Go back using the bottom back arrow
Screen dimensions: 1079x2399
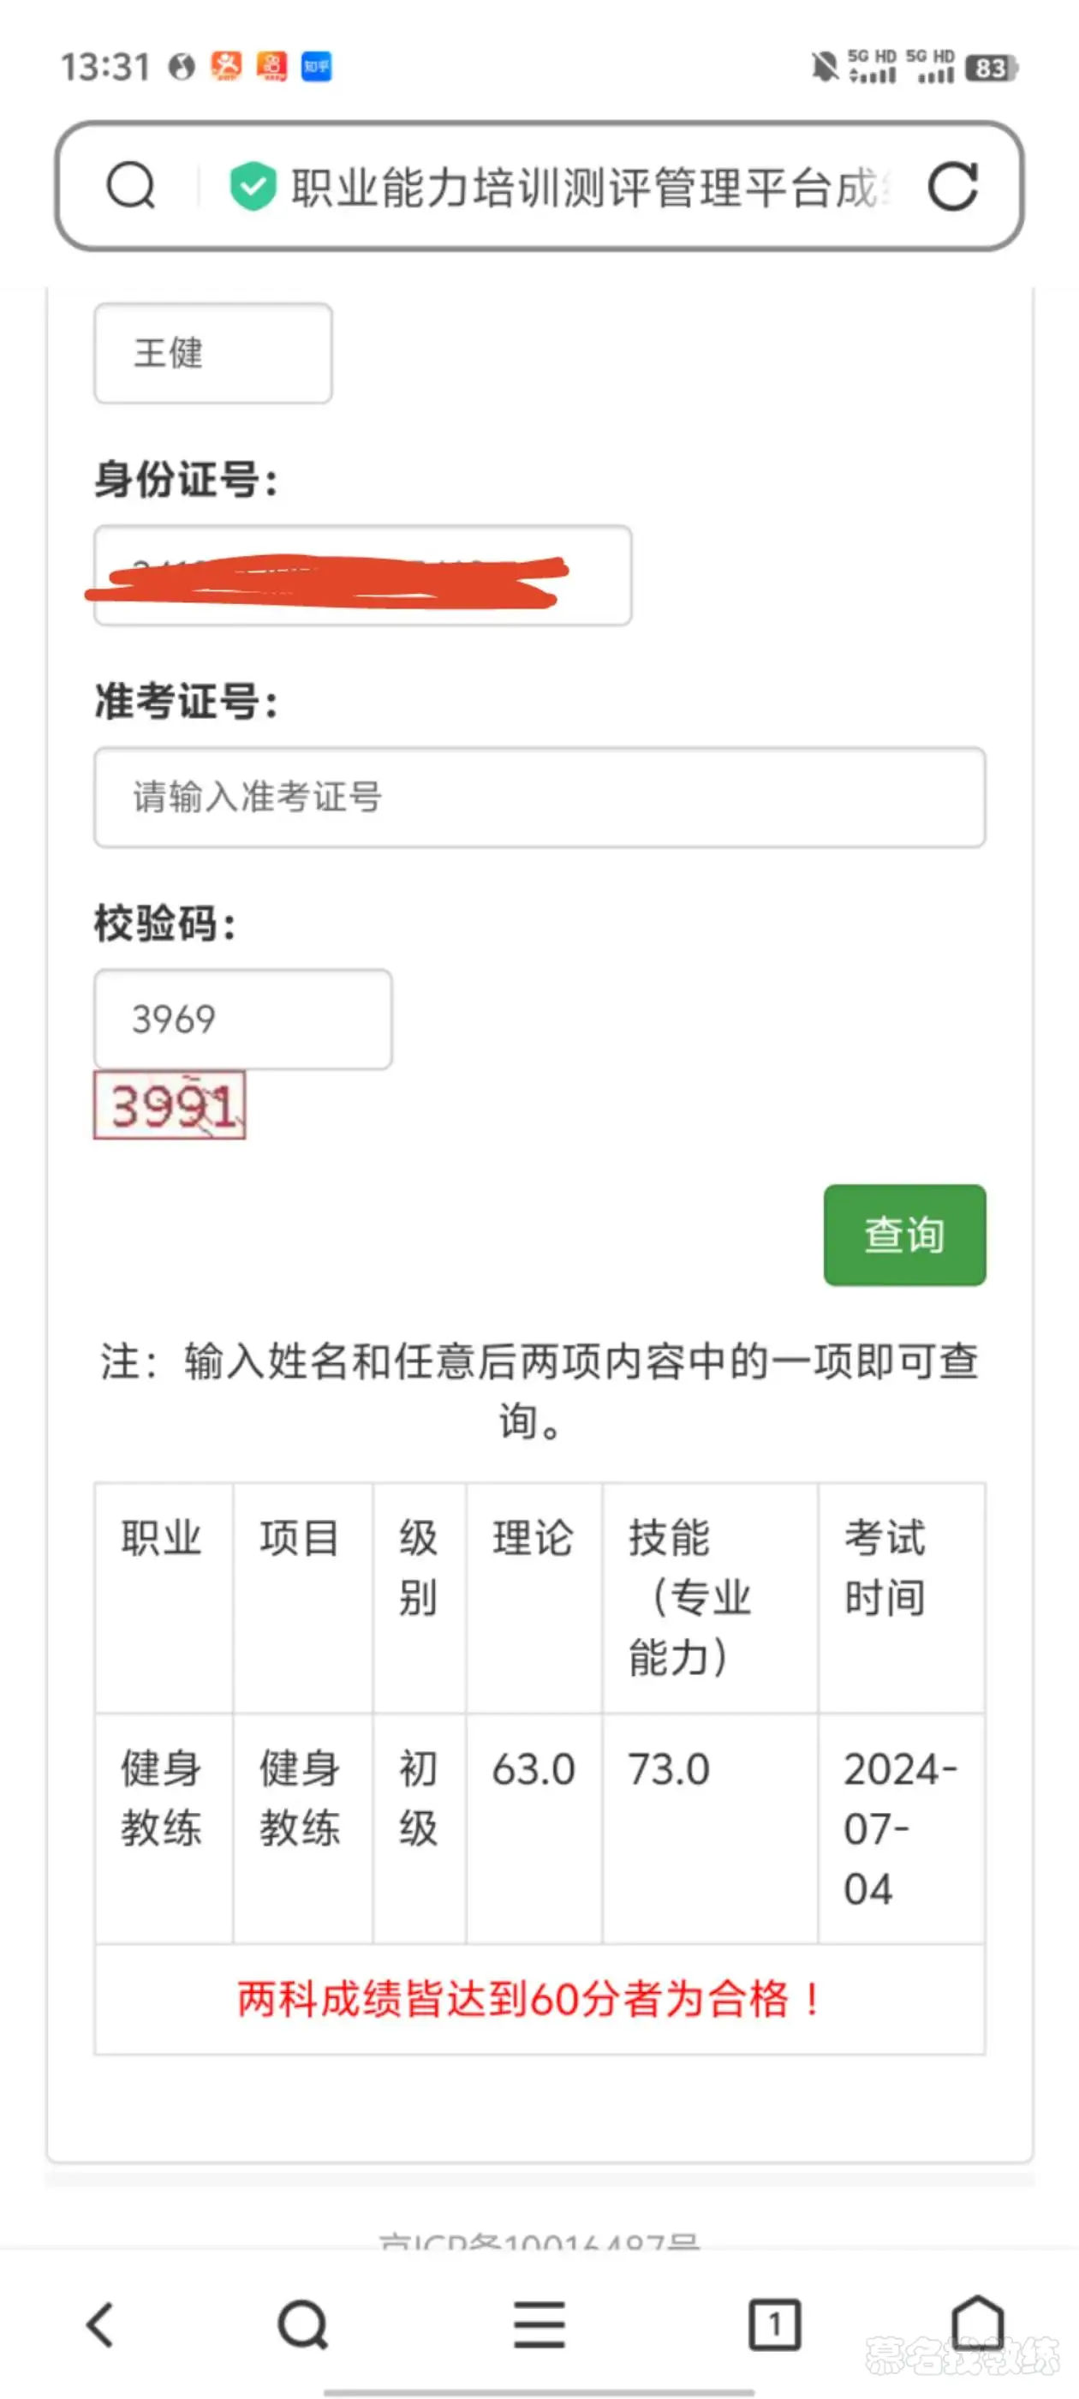tap(100, 2324)
